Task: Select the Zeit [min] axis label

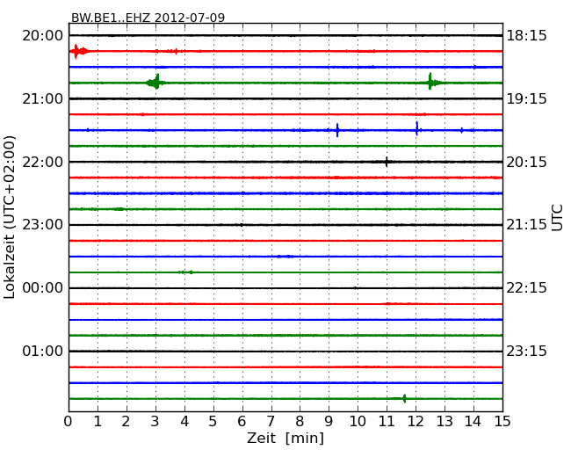Action: 285,438
